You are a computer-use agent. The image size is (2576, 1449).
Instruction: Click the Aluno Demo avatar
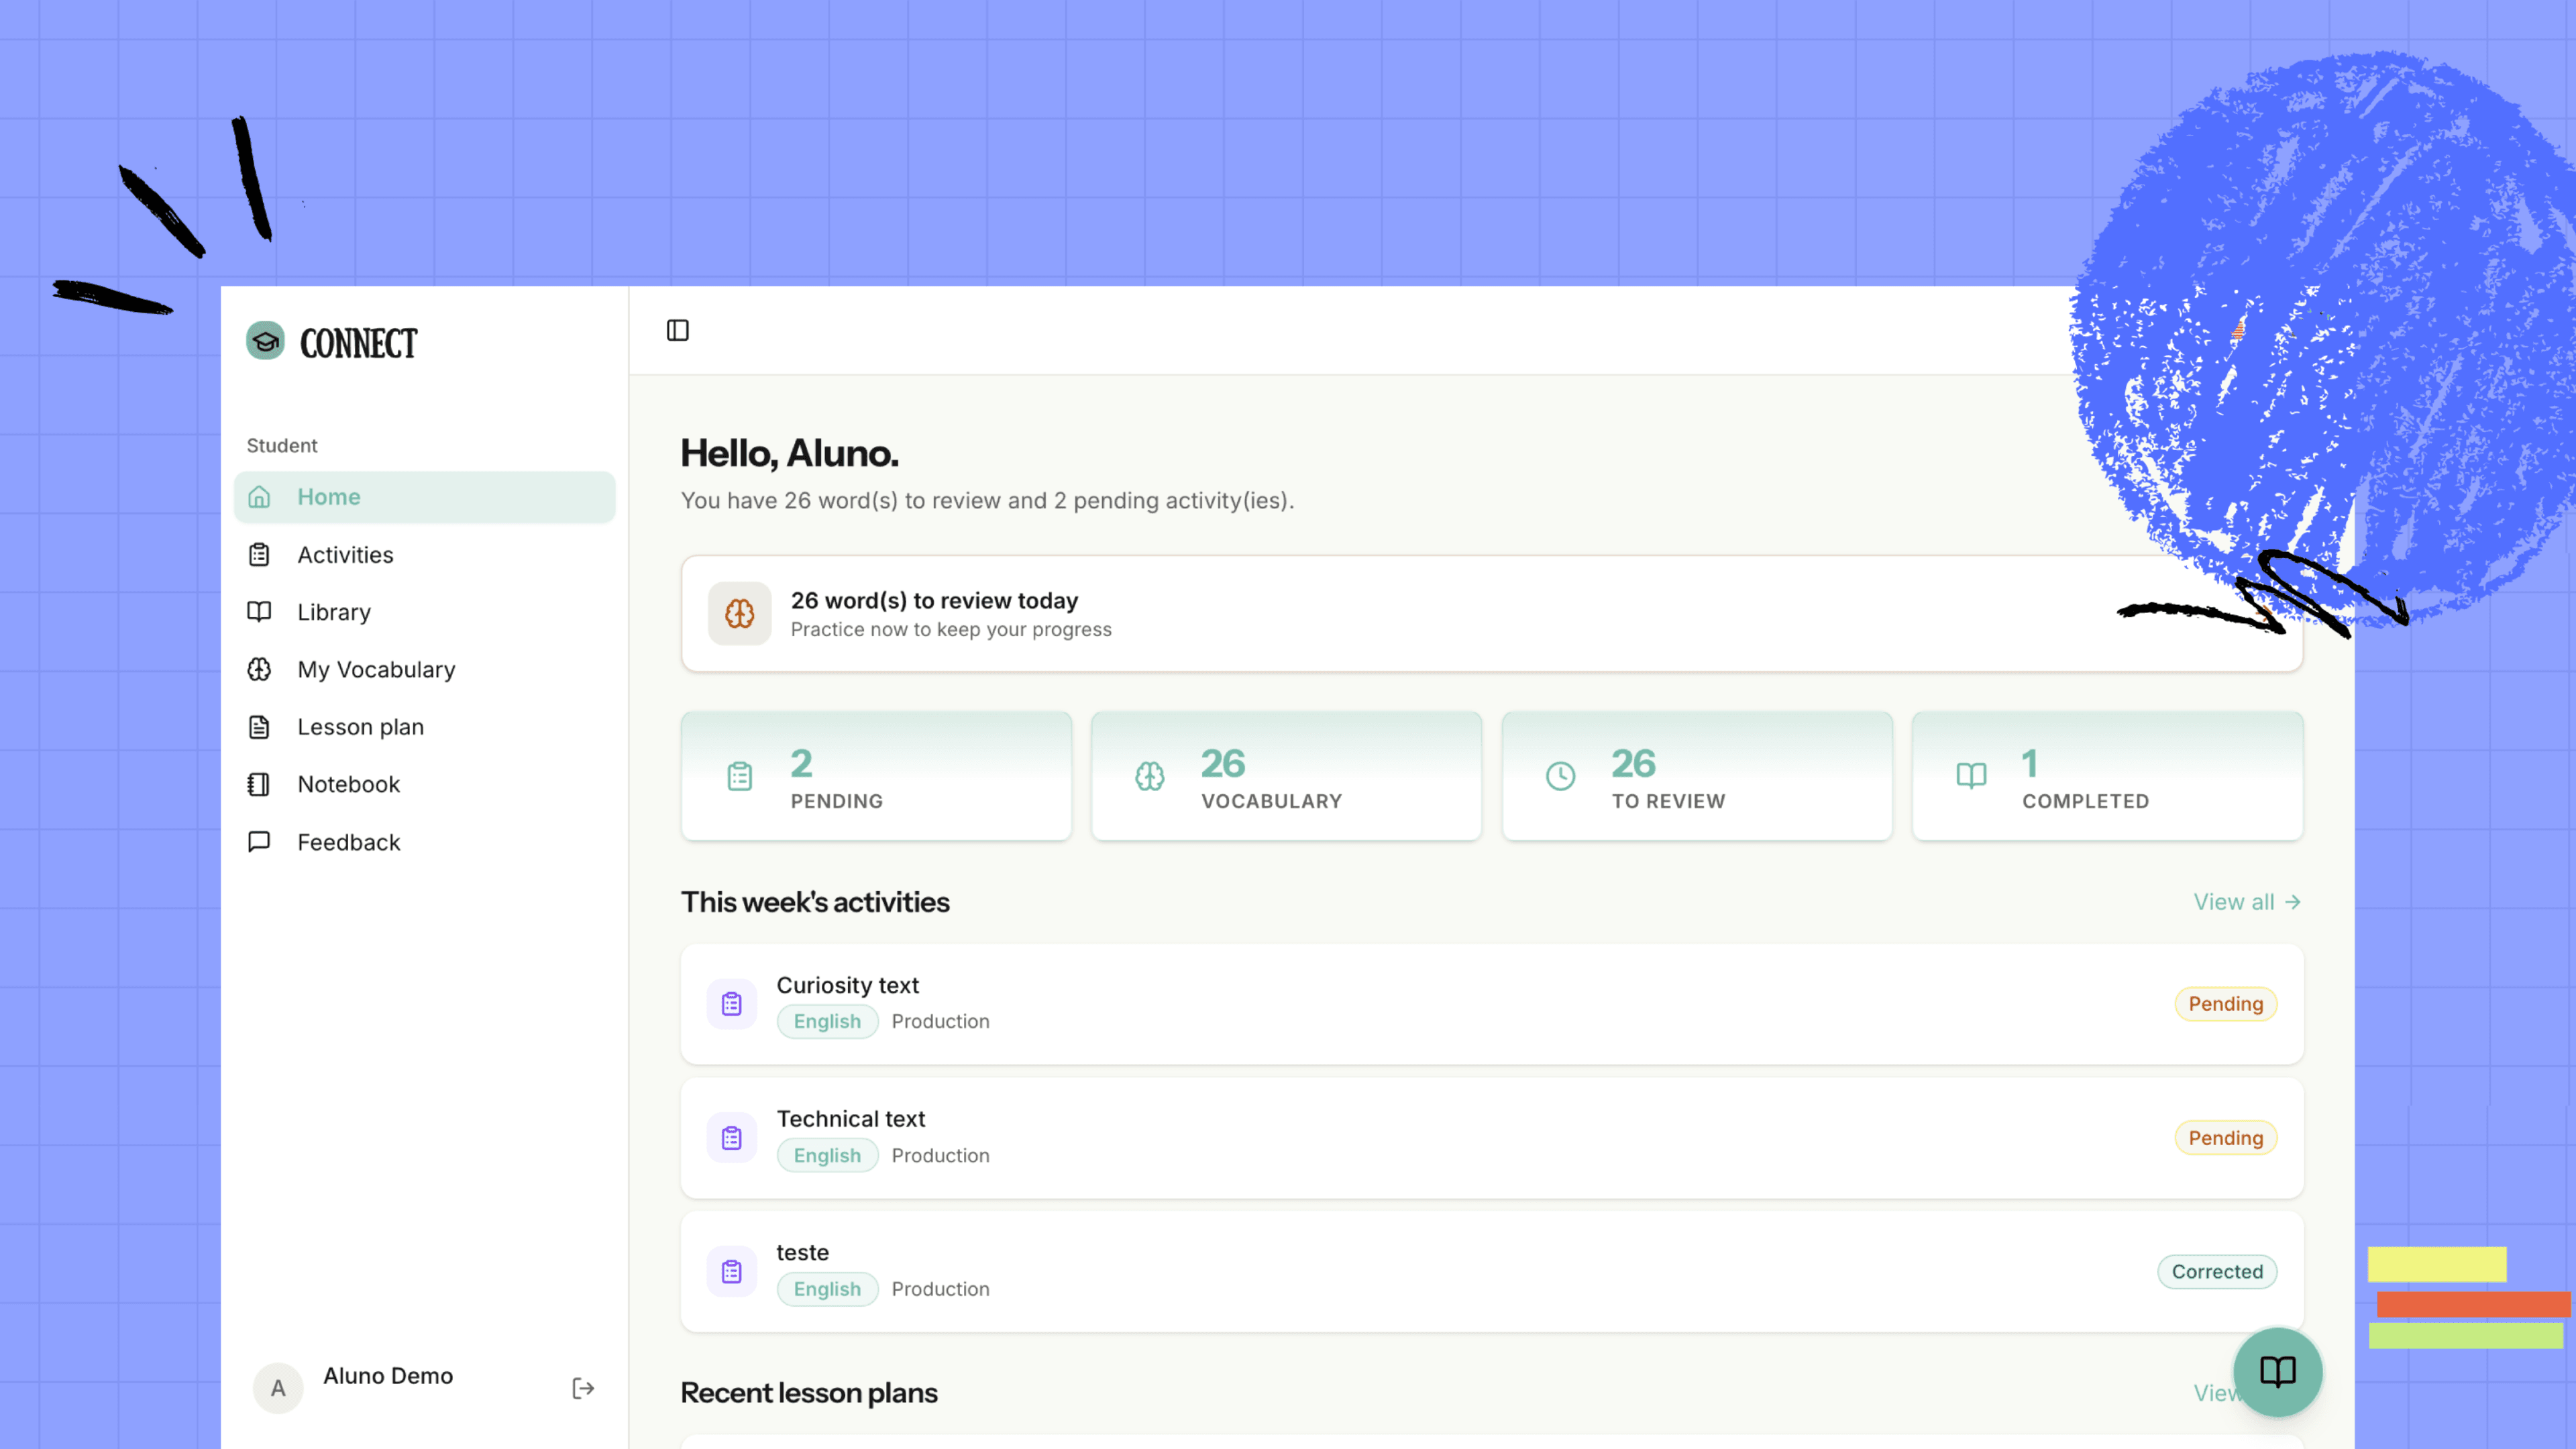coord(278,1388)
